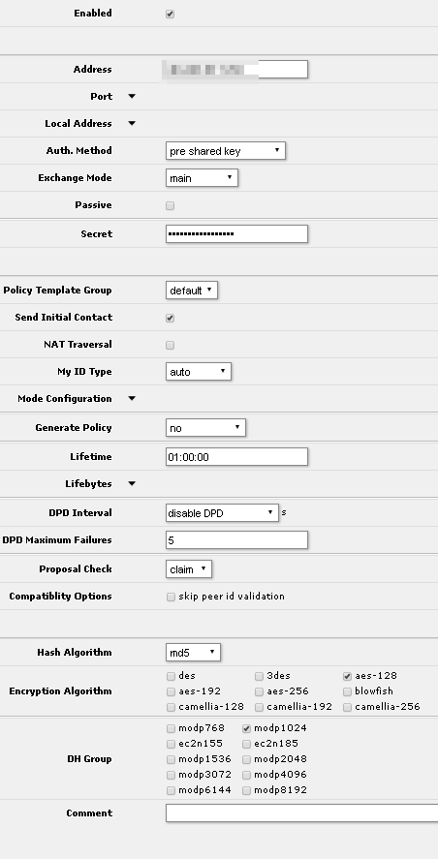Expand the Port field arrow
Screen dimensions: 438x859
click(x=132, y=97)
